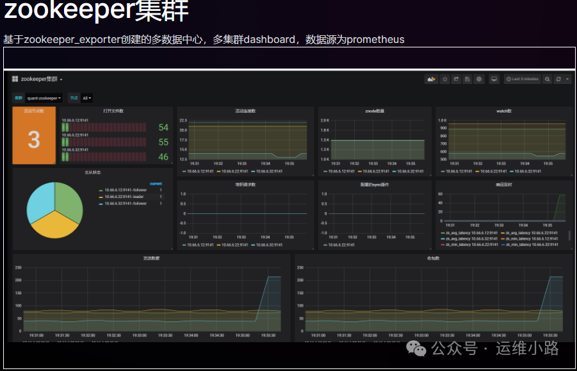
Task: Zoom out time range magnifier icon
Action: point(548,79)
